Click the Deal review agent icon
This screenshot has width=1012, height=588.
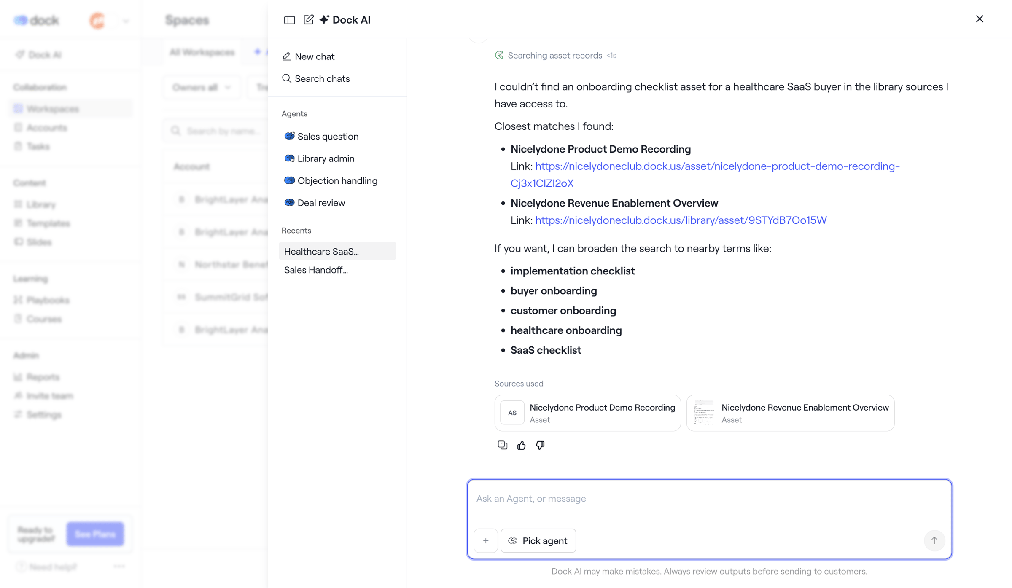click(x=289, y=203)
